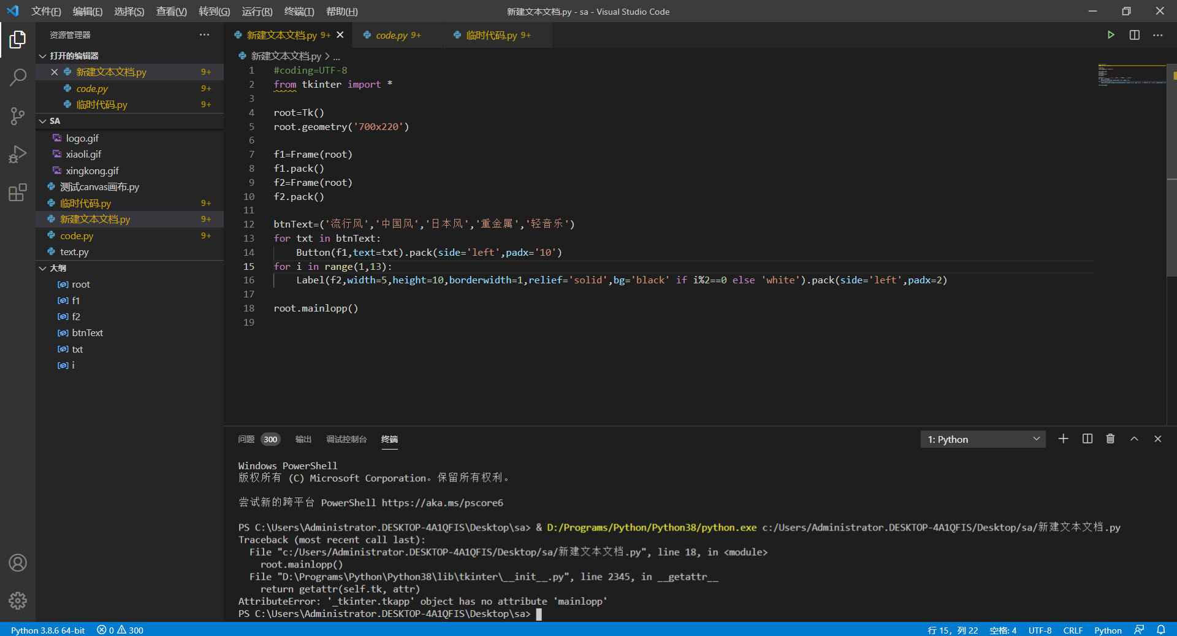Change indentation via 空格: 4
The image size is (1177, 636).
click(x=1003, y=630)
